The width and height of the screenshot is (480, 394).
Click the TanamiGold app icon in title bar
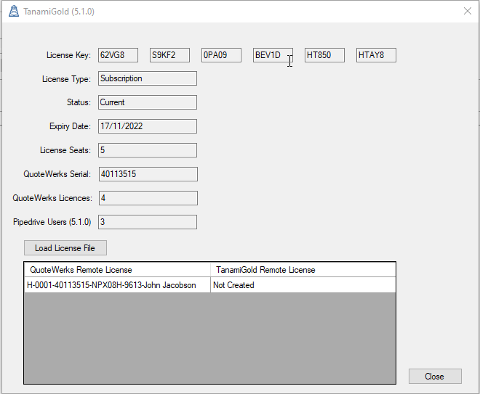click(14, 12)
